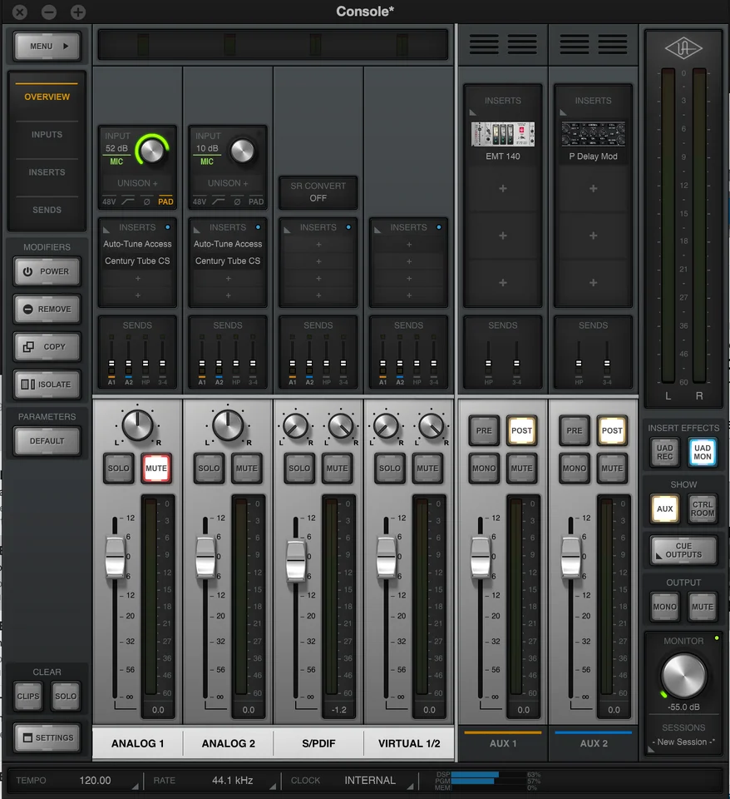Click the Analog 2 volume fader
The width and height of the screenshot is (730, 799).
pos(205,557)
